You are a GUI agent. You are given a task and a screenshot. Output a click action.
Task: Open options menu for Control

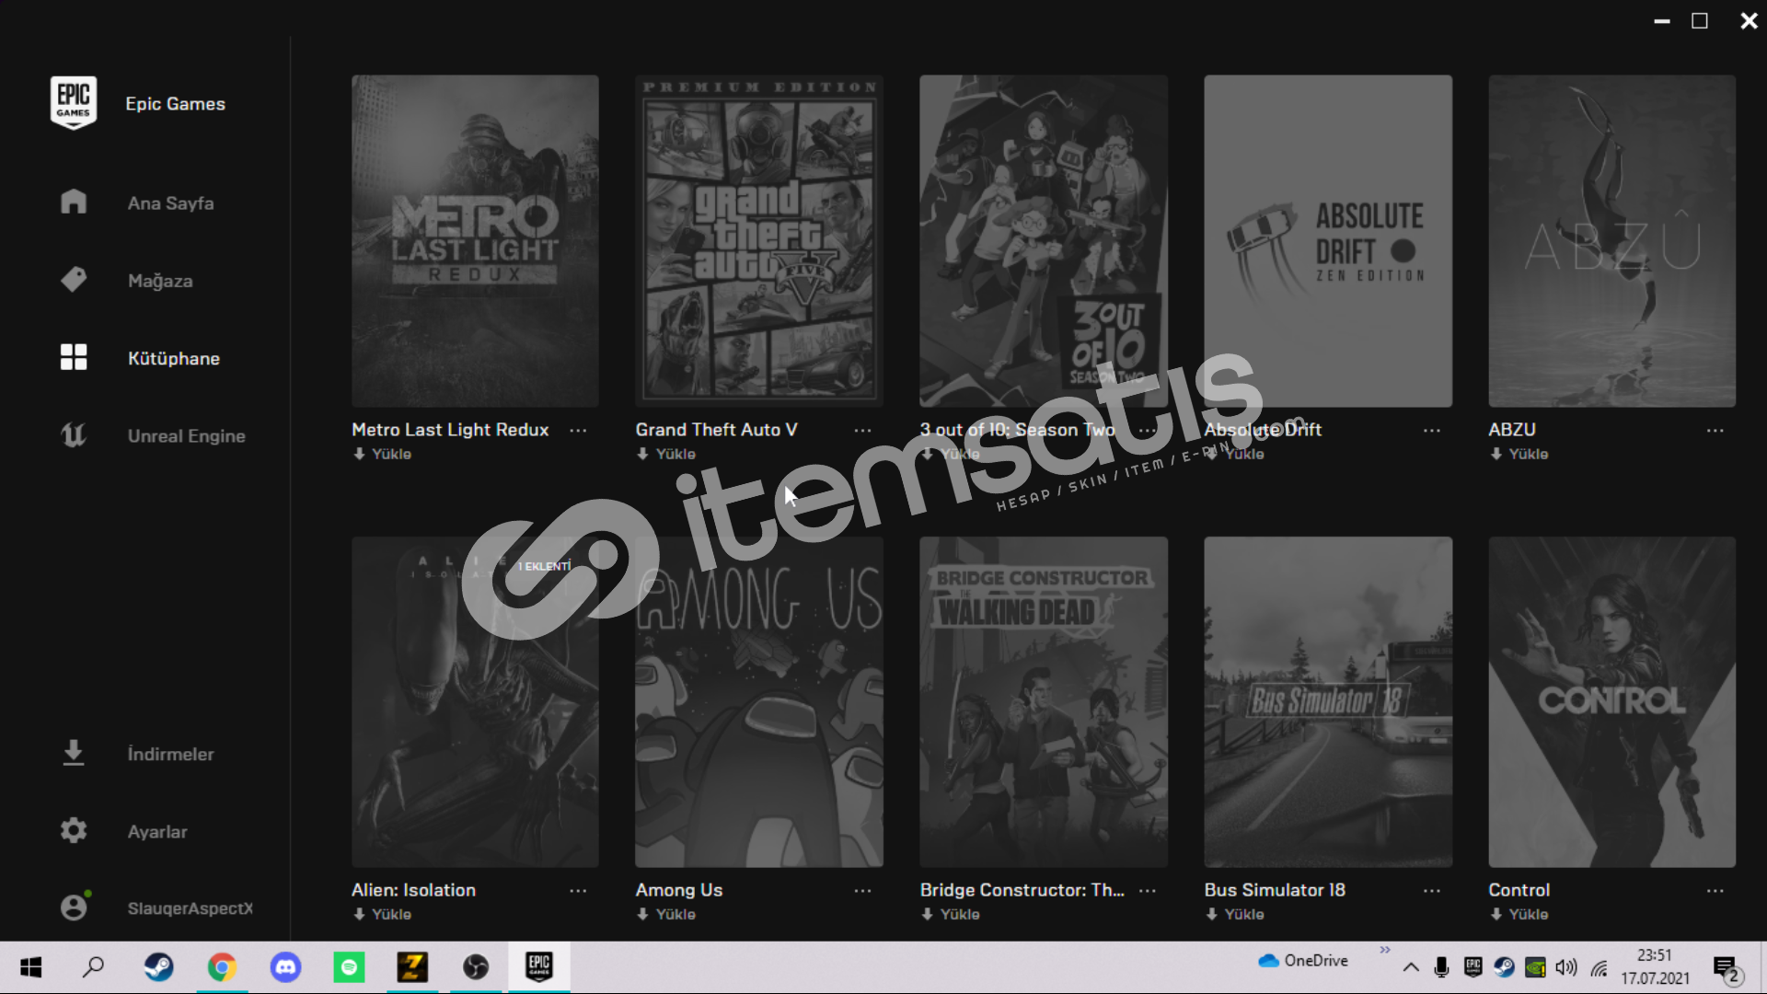(x=1715, y=891)
